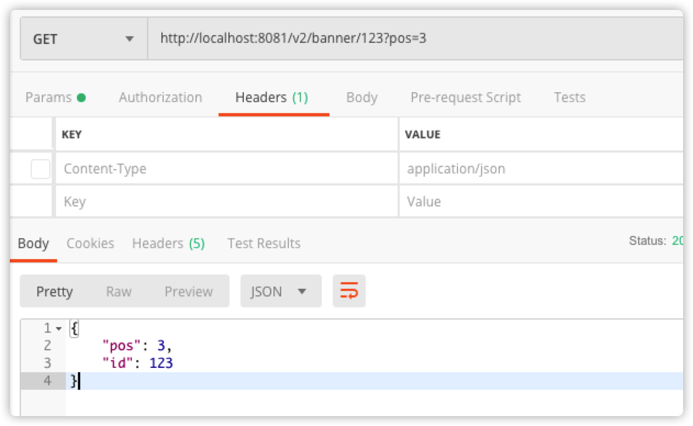The height and width of the screenshot is (426, 693).
Task: Collapse JSON object at line 1
Action: point(59,328)
